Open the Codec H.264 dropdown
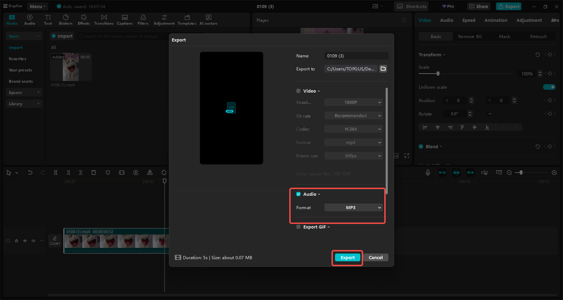This screenshot has width=563, height=300. click(x=354, y=129)
